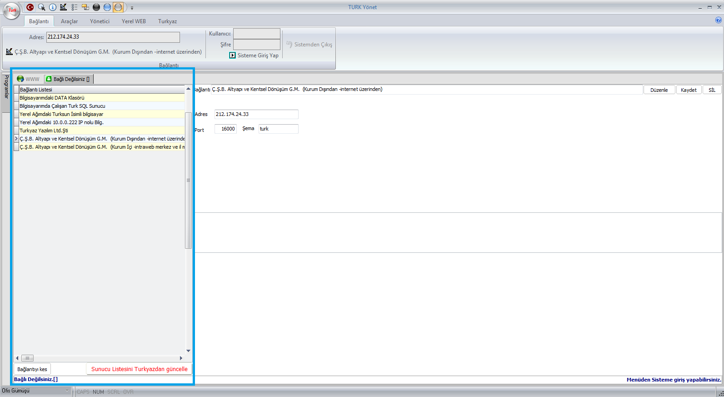Select the Ç.Ş.B. Kurum Dışından list row
Screen dimensions: 724x397
click(x=102, y=139)
